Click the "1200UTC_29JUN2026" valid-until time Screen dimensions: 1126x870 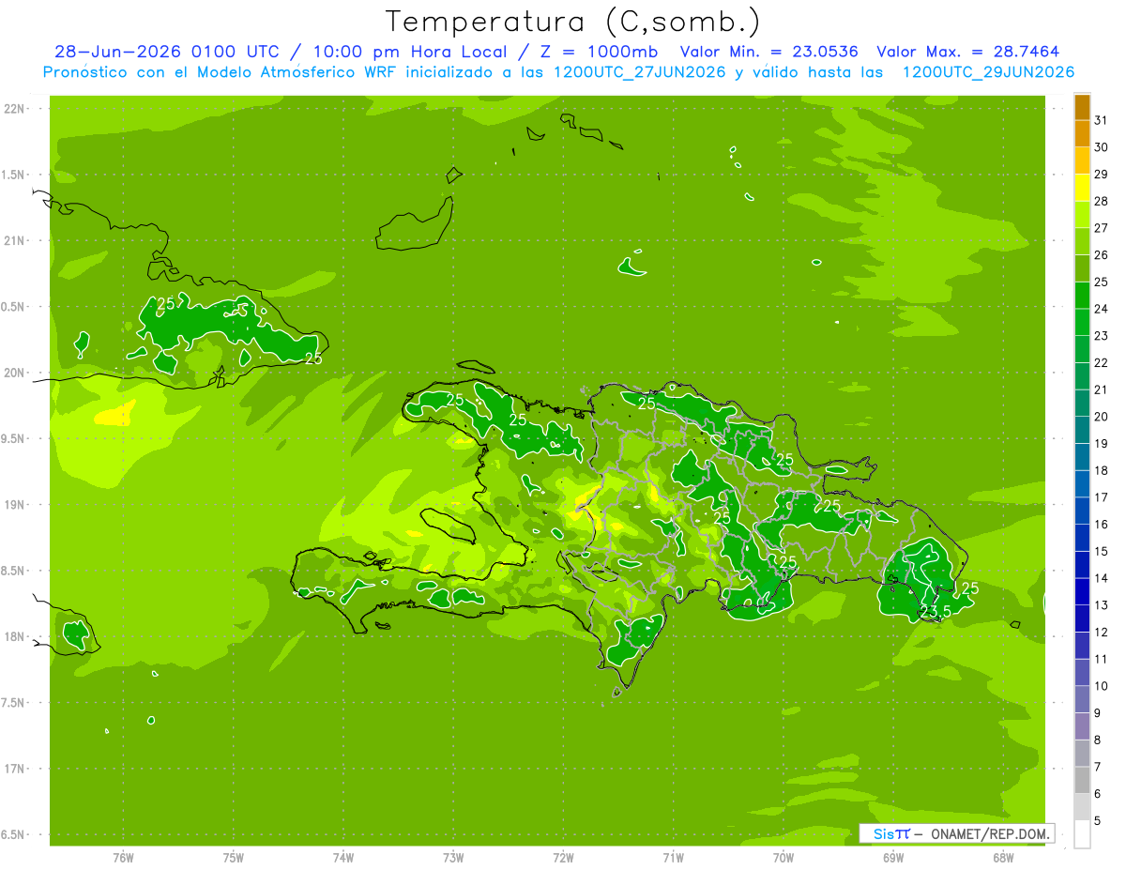pyautogui.click(x=988, y=71)
